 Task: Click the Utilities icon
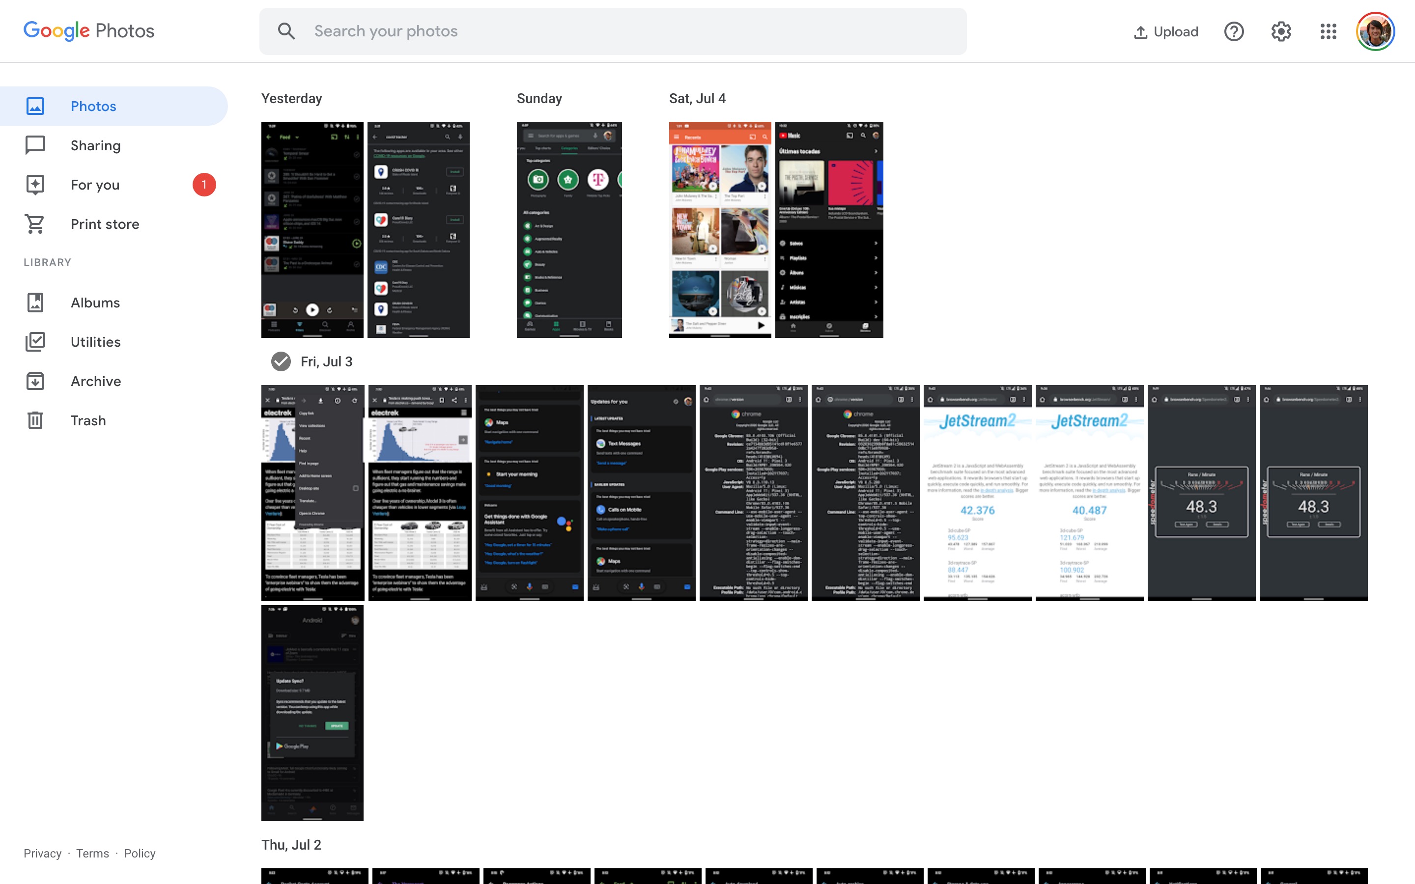coord(36,341)
